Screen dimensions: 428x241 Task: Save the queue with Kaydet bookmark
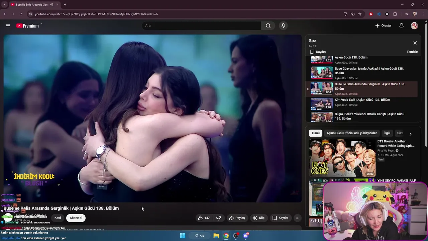[318, 52]
